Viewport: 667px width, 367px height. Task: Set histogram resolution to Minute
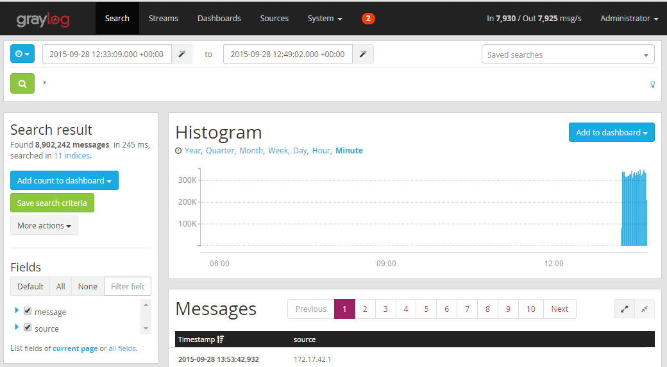(350, 151)
